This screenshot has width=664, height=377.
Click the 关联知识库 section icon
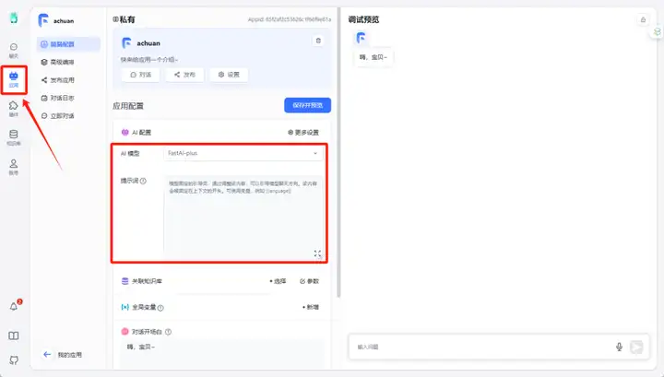pyautogui.click(x=125, y=281)
